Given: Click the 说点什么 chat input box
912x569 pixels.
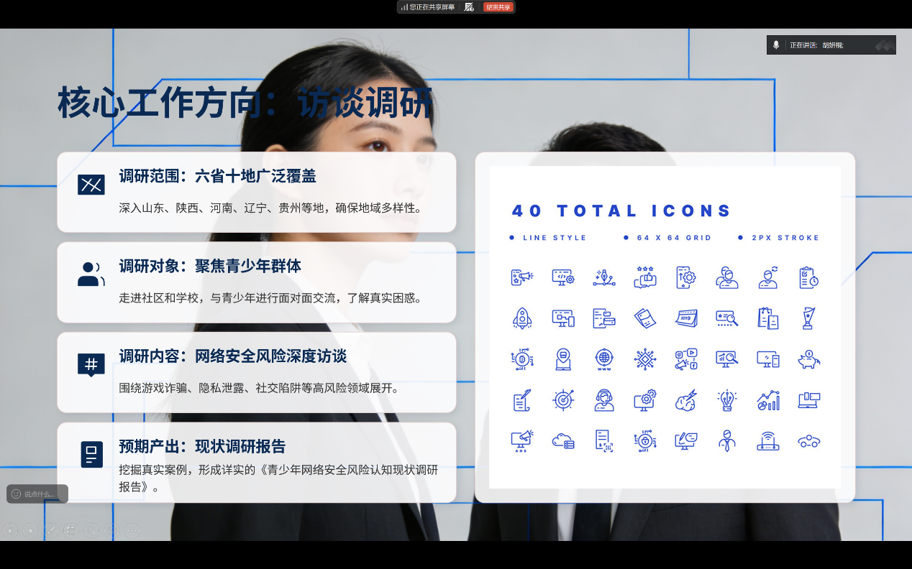Looking at the screenshot, I should tap(42, 494).
